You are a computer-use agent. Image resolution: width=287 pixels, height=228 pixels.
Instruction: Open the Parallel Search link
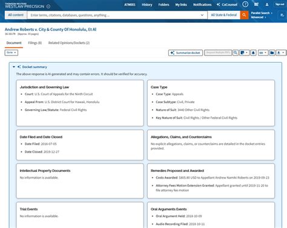click(x=262, y=13)
